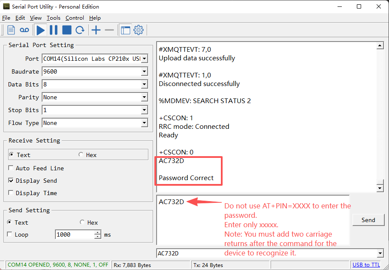The width and height of the screenshot is (389, 270).
Task: Expand the Flow Type dropdown
Action: [144, 123]
